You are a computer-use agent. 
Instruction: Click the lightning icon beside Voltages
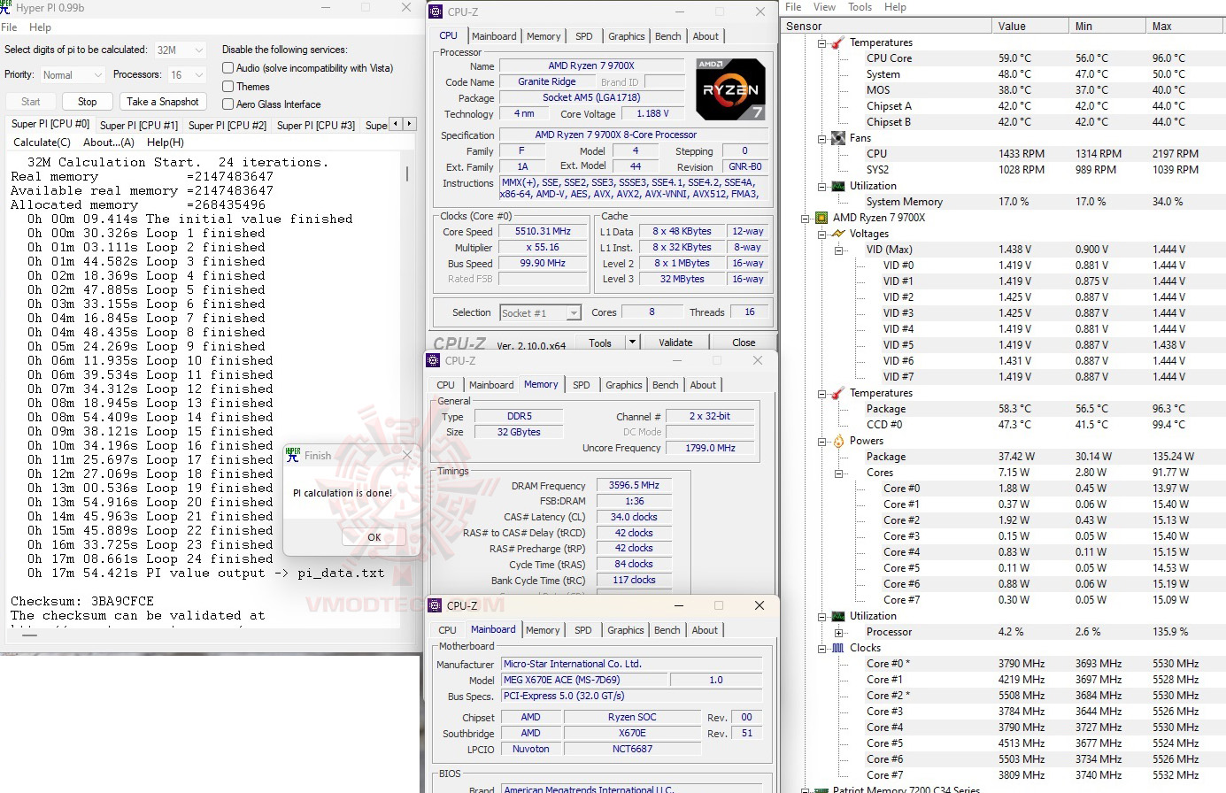(837, 234)
